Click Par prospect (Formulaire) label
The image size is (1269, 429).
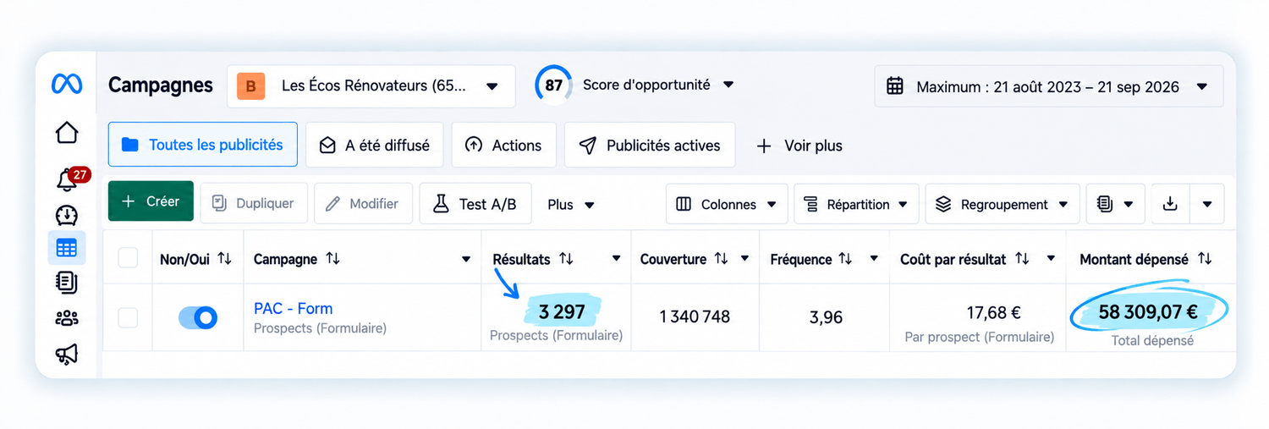980,337
